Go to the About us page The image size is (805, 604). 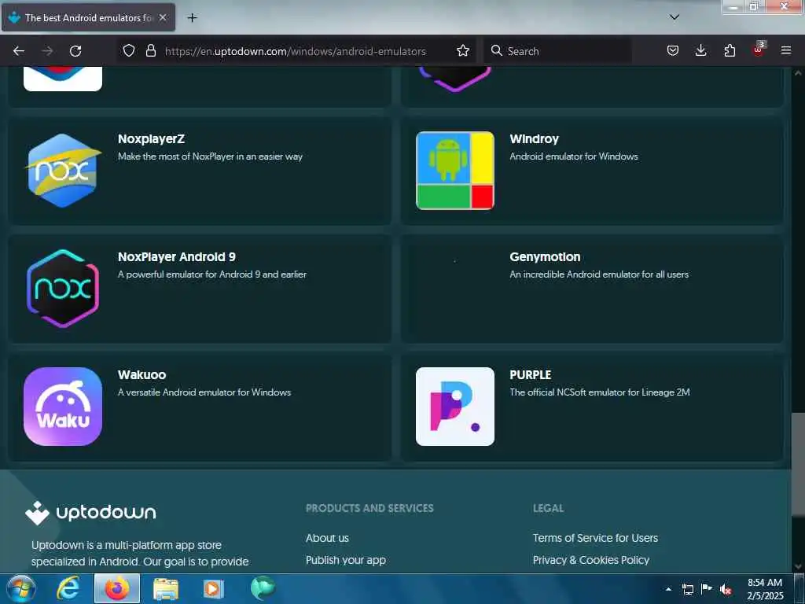click(327, 538)
